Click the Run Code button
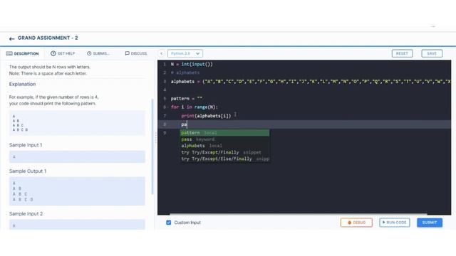 point(394,223)
